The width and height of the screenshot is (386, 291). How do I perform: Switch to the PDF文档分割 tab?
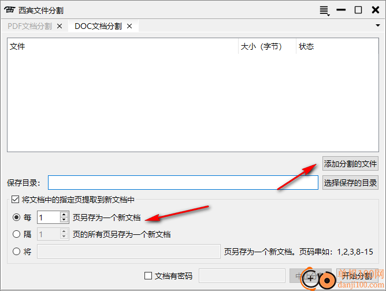(30, 26)
